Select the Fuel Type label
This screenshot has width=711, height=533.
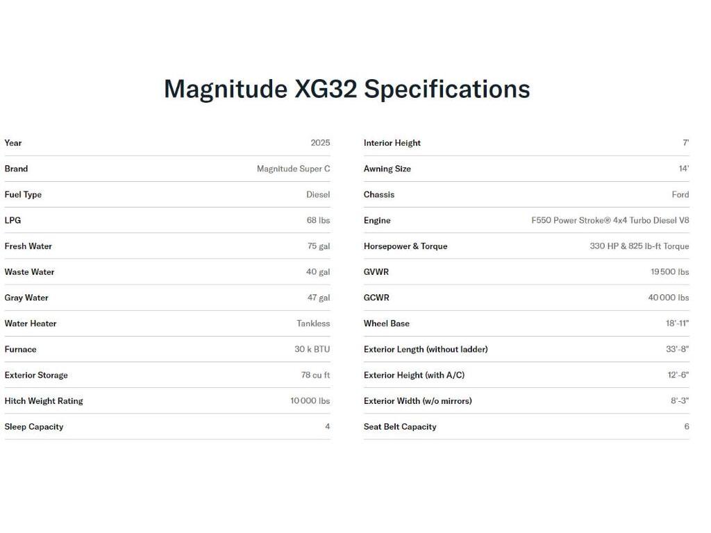coord(23,194)
